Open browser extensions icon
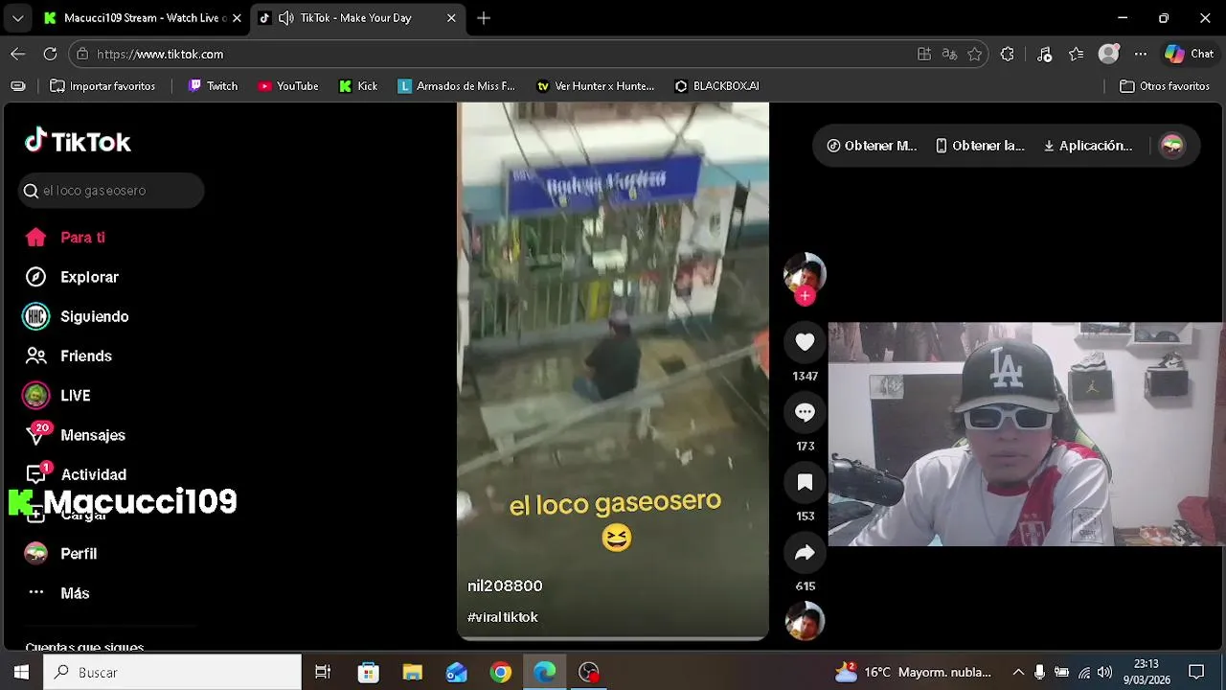Screen dimensions: 1226x690 [x=1007, y=54]
